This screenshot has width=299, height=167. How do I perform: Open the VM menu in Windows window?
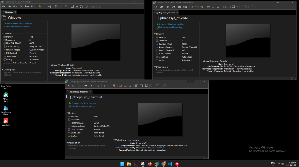[x=21, y=6]
